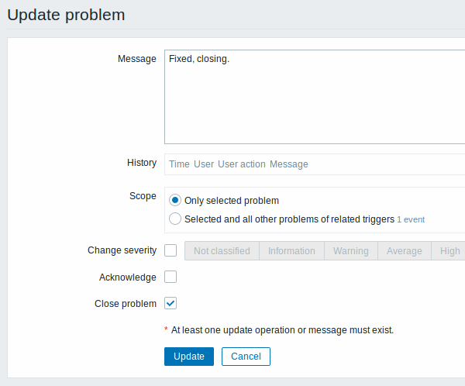The image size is (465, 386).
Task: Enable the Change severity checkbox
Action: click(170, 250)
